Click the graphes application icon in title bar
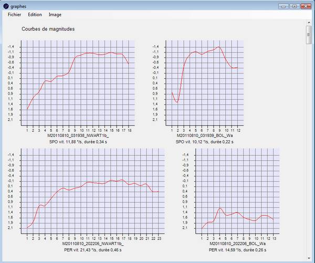 click(x=6, y=6)
